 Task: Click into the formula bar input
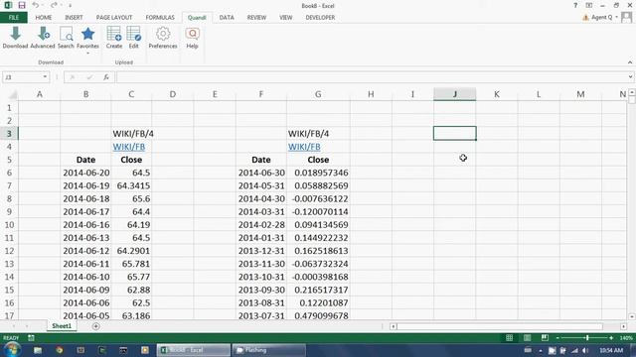[371, 77]
